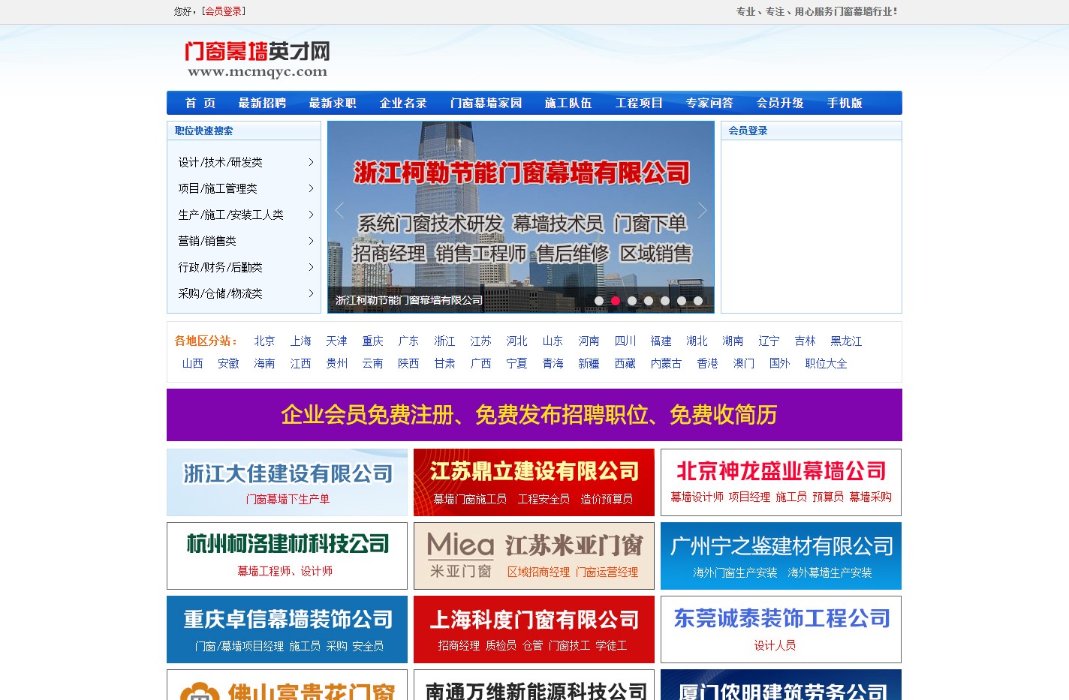Viewport: 1069px width, 700px height.
Task: Click the purple 企业会员免费注册 banner
Action: [534, 415]
